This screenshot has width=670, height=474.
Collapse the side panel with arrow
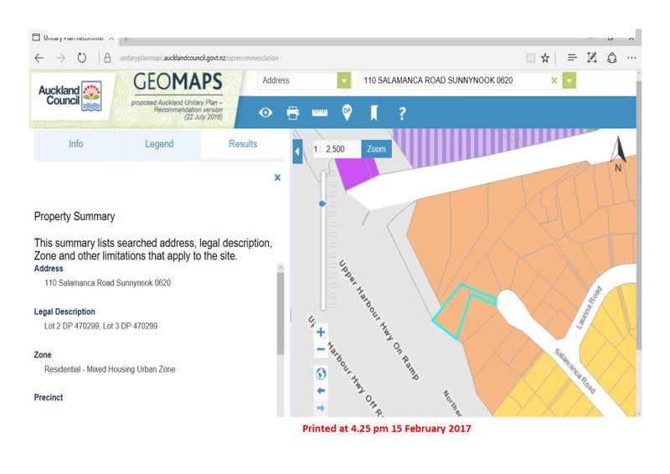(296, 152)
